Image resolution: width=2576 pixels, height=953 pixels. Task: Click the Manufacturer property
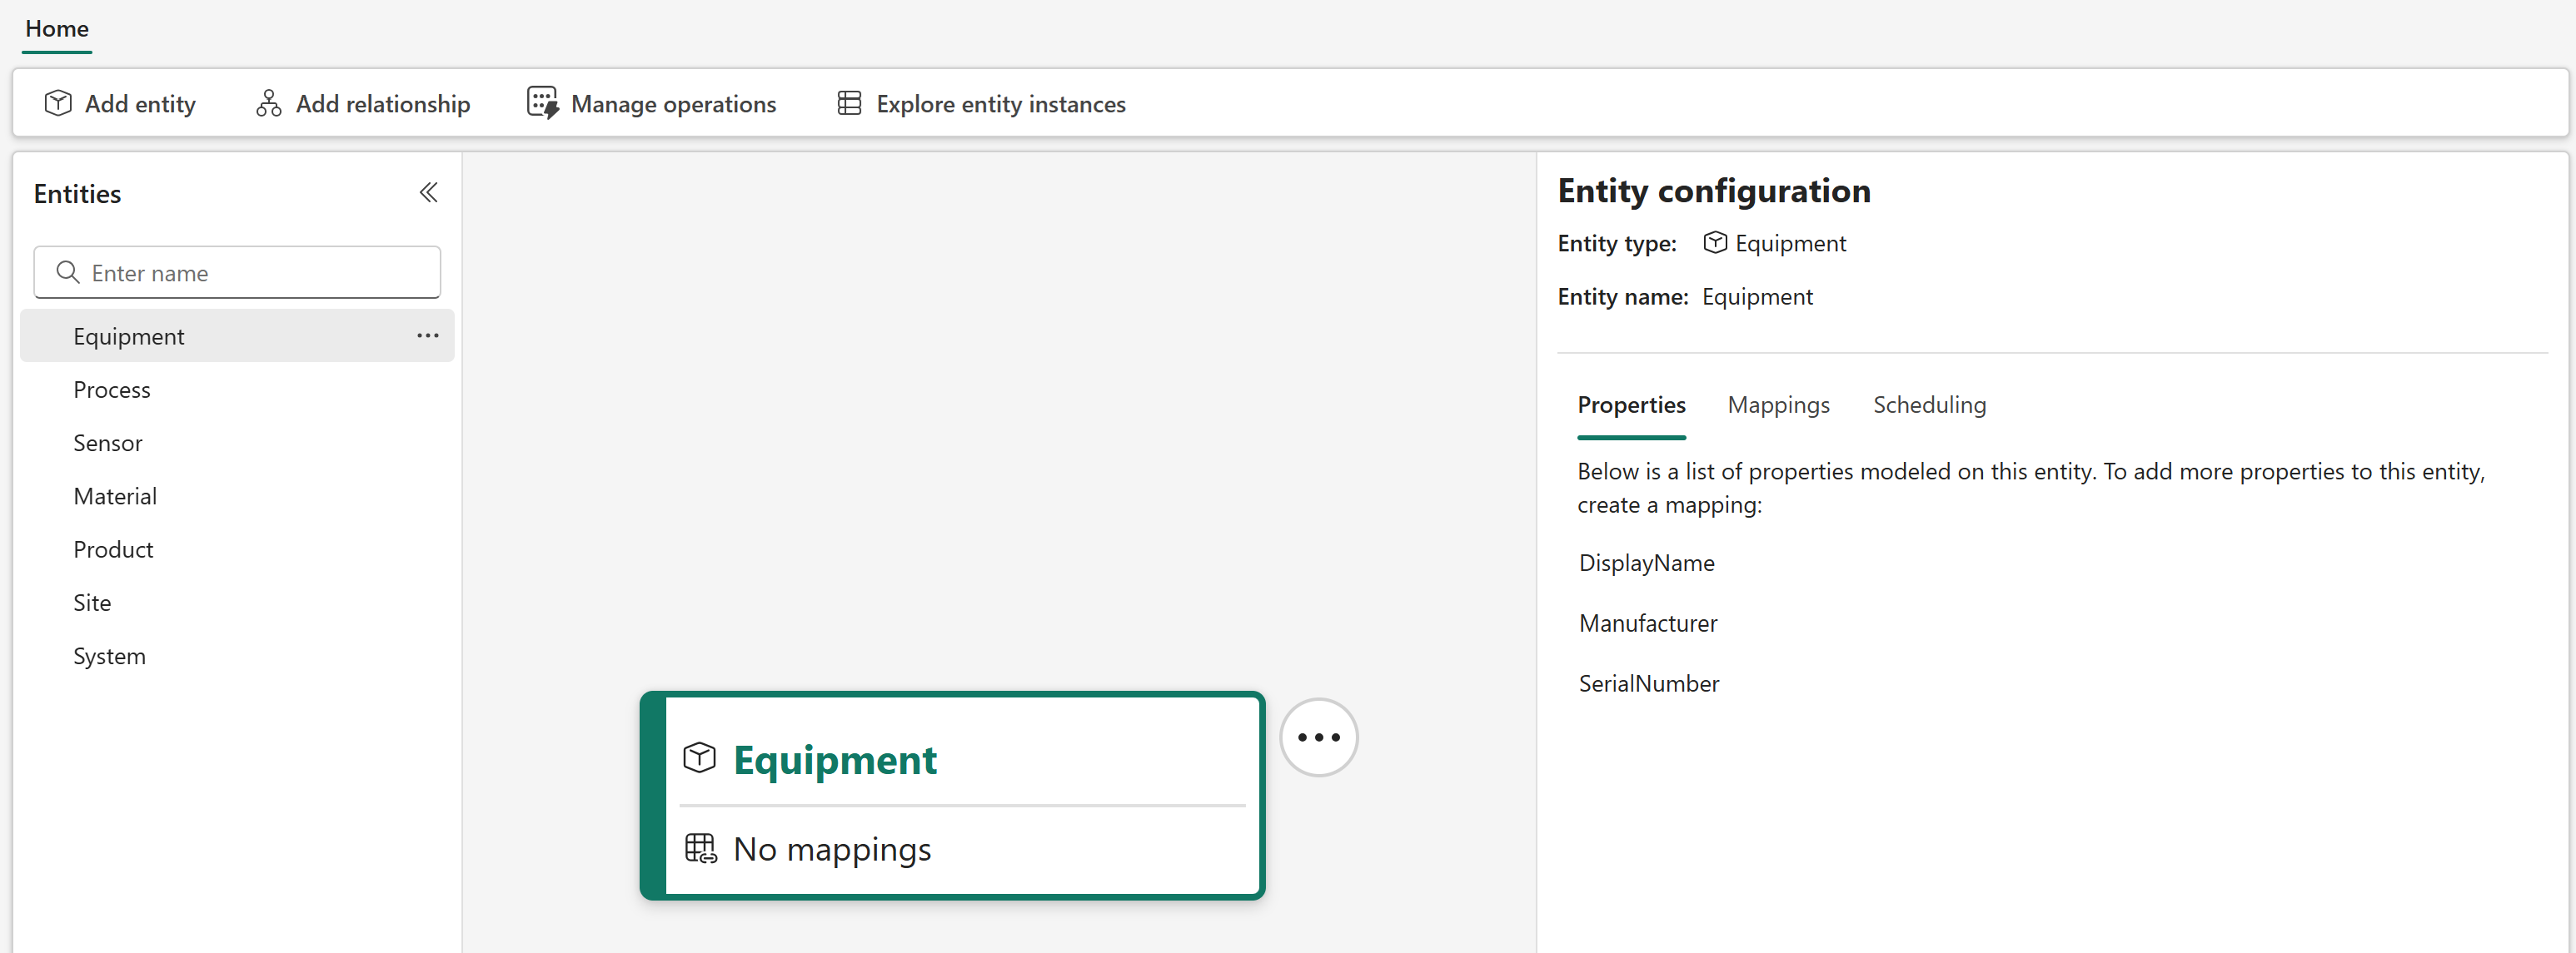click(x=1648, y=623)
